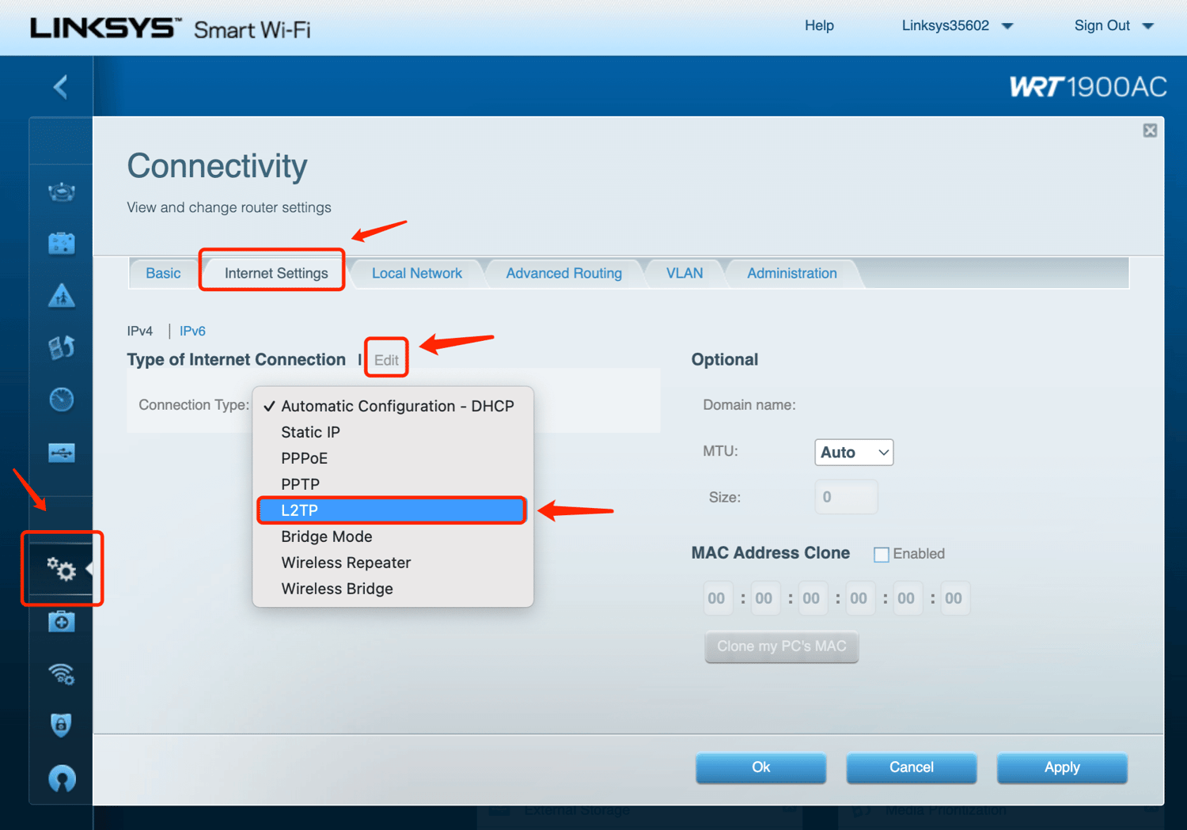Screen dimensions: 1187x830
Task: Open Troubleshooting medical kit icon
Action: (x=61, y=622)
